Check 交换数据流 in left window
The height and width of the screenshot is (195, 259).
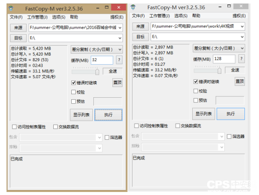click(x=55, y=127)
